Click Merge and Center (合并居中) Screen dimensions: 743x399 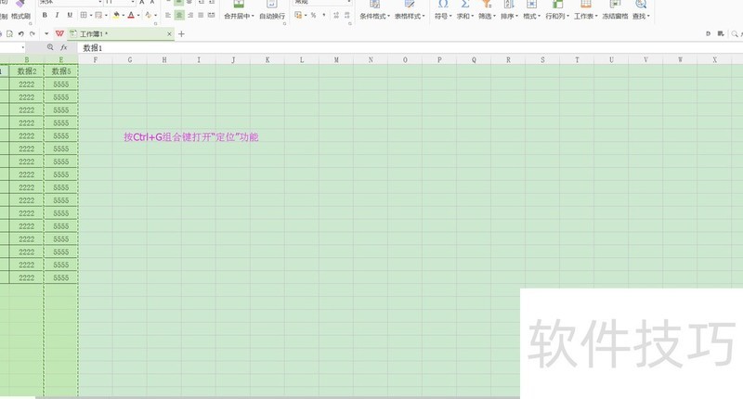pyautogui.click(x=239, y=10)
